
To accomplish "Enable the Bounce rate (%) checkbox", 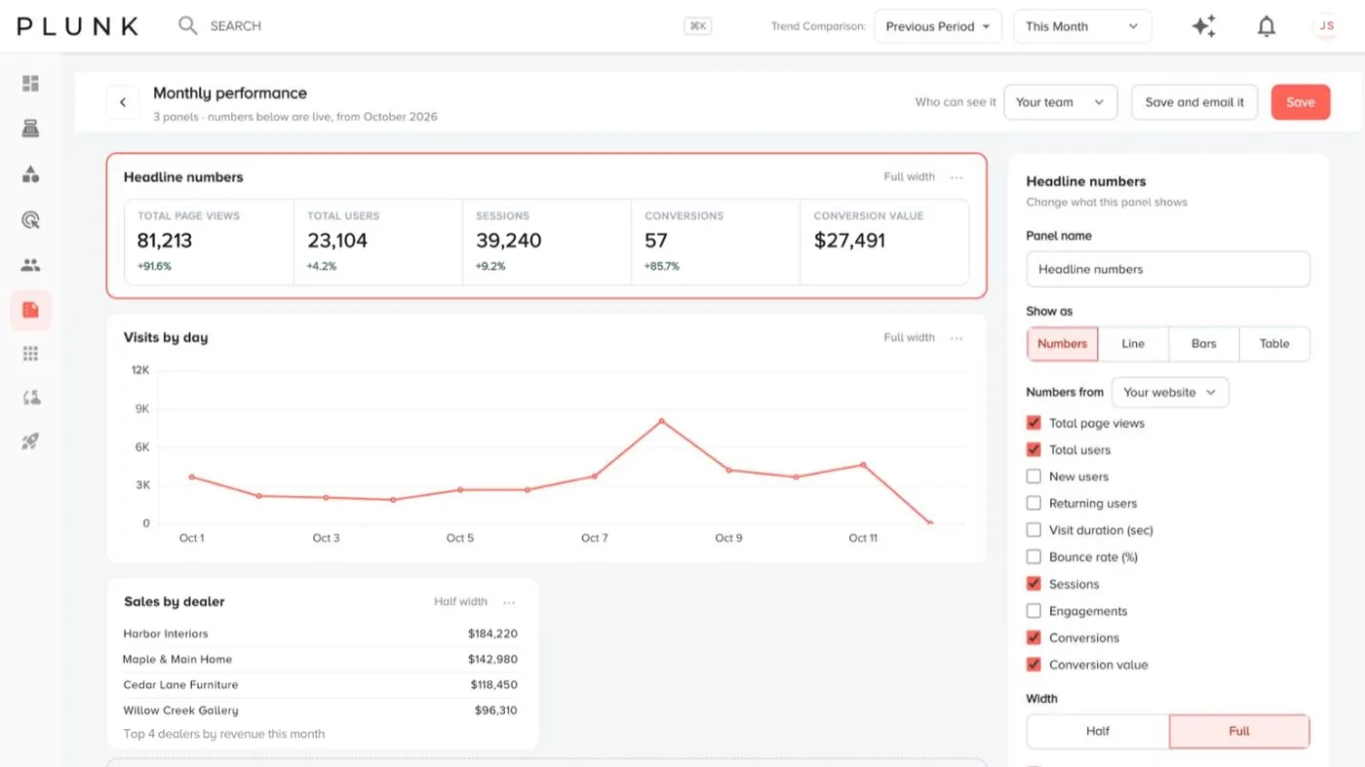I will coord(1033,557).
